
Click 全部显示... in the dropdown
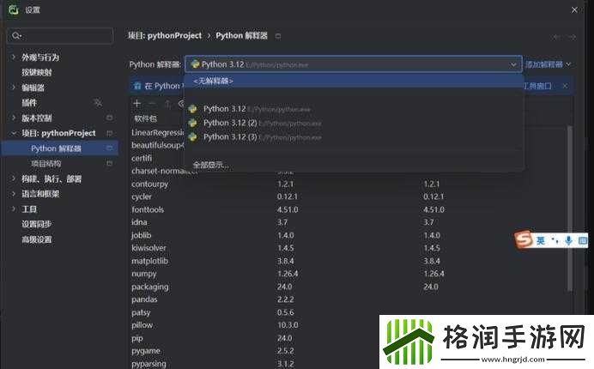pos(210,164)
